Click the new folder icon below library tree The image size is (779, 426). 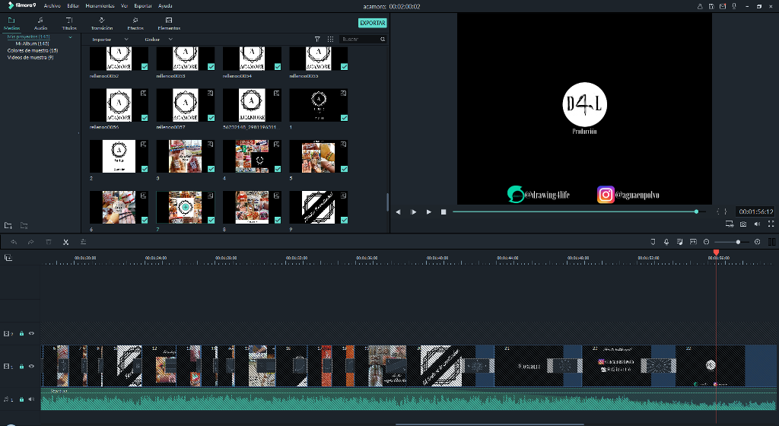point(8,225)
